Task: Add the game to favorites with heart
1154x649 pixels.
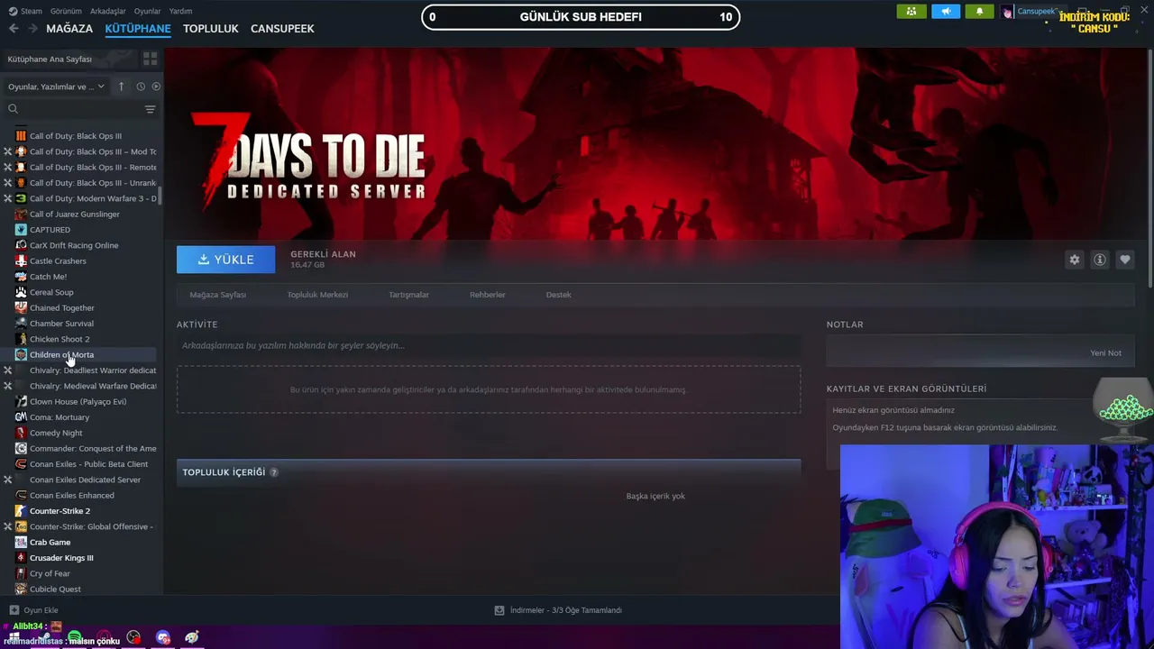Action: [1125, 260]
